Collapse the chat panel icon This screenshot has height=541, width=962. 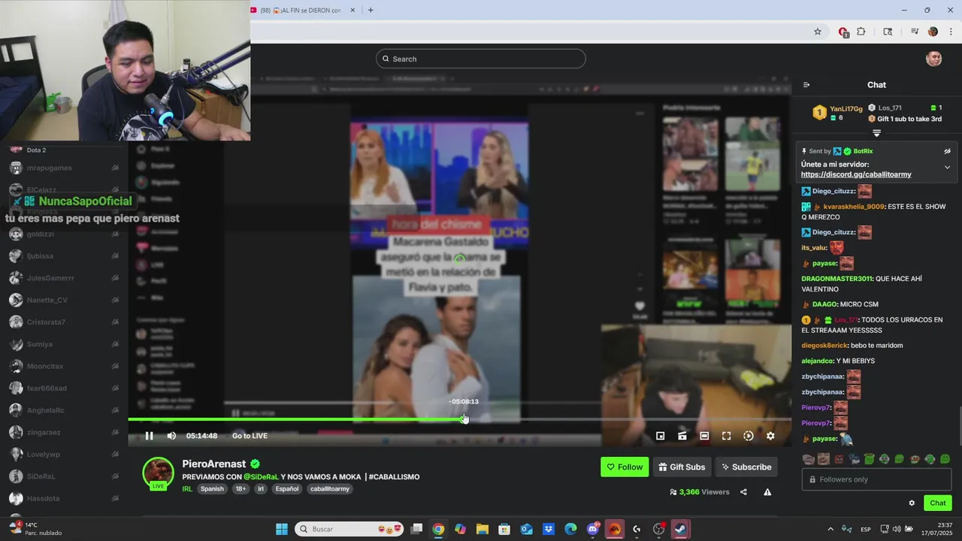point(806,85)
